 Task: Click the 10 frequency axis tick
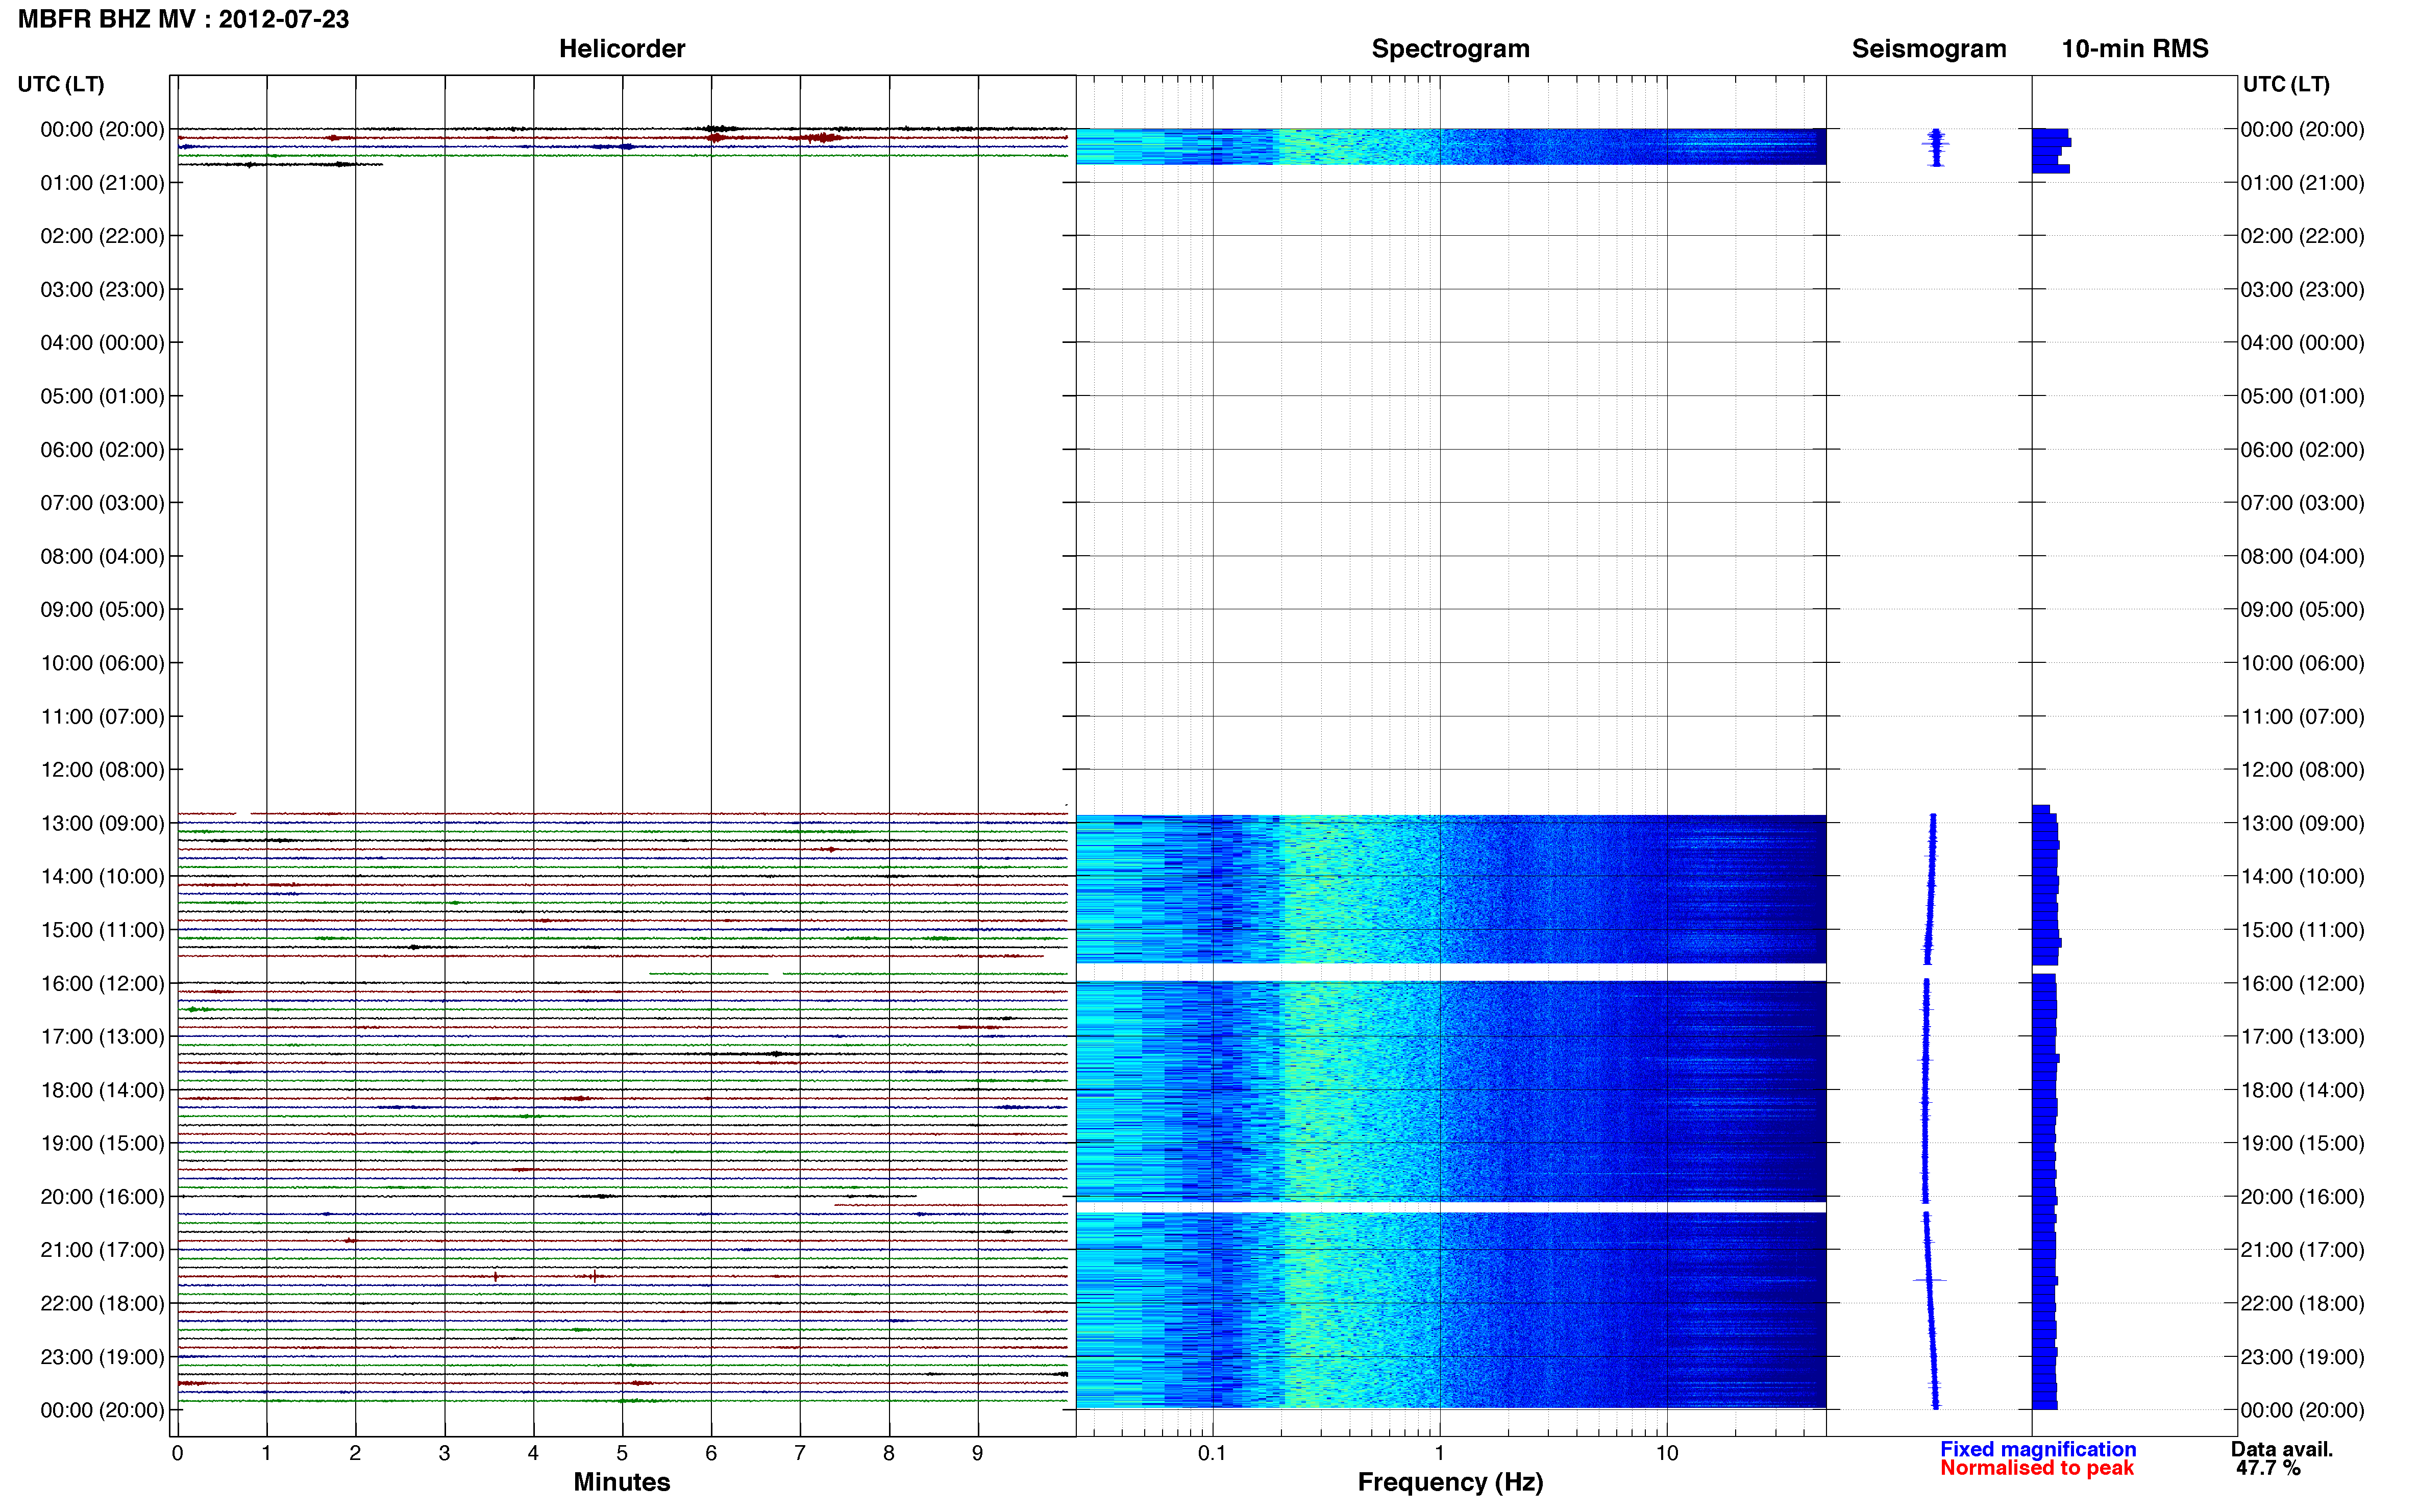[x=1667, y=1453]
